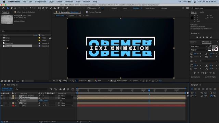Expand the Motion Graphic layer properties
Image resolution: width=219 pixels, height=123 pixels.
11,96
